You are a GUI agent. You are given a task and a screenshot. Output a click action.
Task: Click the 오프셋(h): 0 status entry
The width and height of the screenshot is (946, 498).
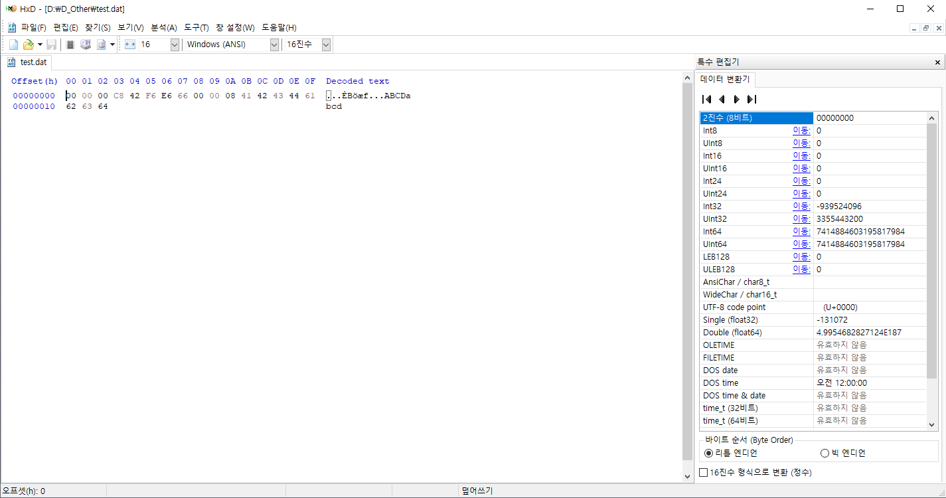click(x=24, y=491)
